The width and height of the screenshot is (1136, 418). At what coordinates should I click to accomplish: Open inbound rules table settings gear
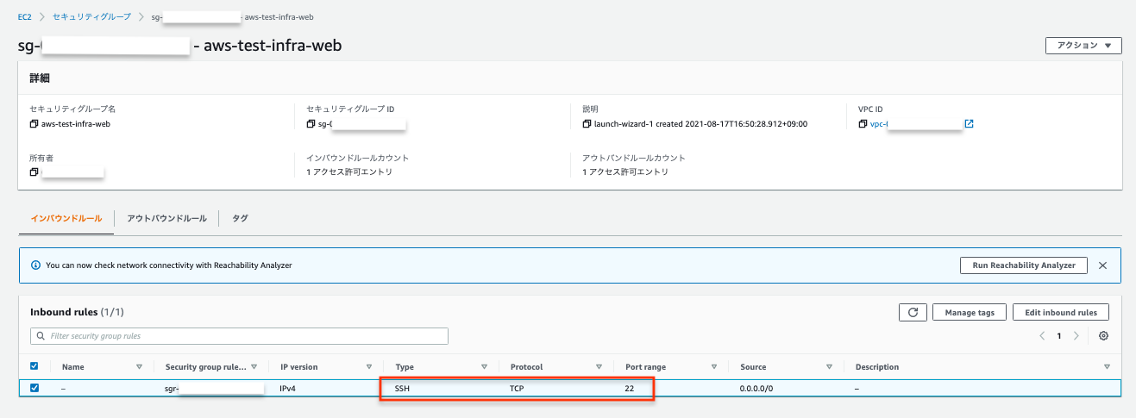coord(1103,336)
